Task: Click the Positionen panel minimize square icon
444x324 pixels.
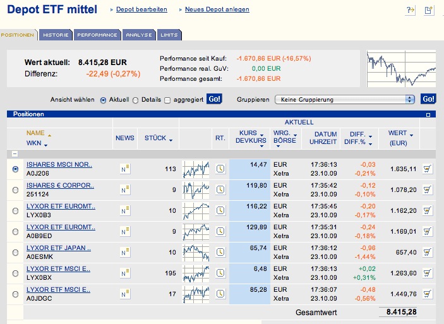Action: [428, 115]
